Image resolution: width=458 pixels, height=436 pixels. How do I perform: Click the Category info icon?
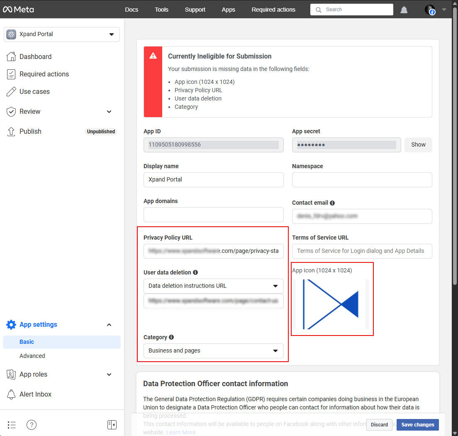click(x=171, y=337)
